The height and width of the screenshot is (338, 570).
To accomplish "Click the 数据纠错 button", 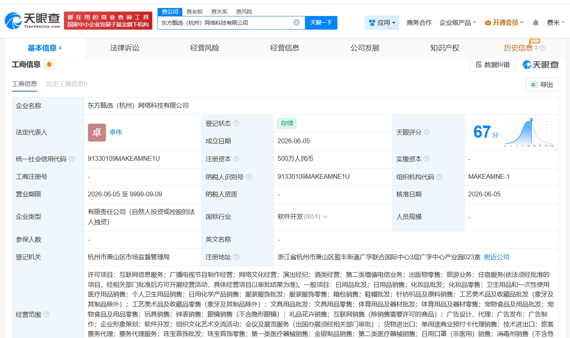I will pyautogui.click(x=492, y=65).
